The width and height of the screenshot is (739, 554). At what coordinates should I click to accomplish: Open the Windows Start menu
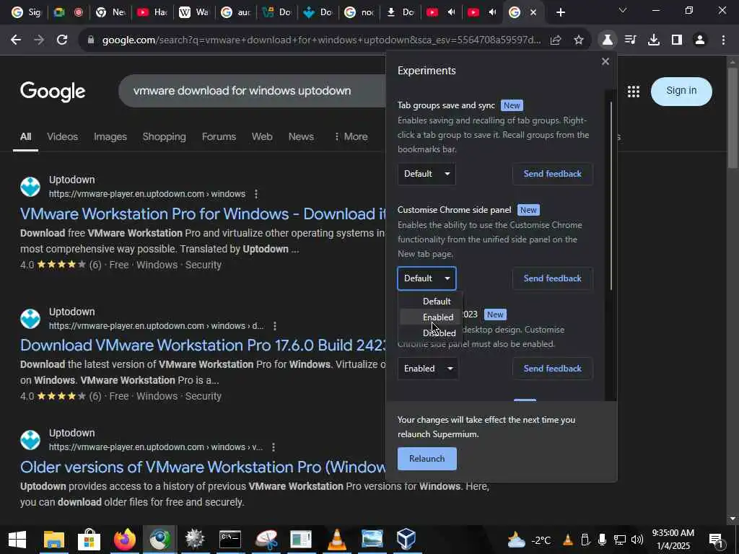(x=17, y=540)
